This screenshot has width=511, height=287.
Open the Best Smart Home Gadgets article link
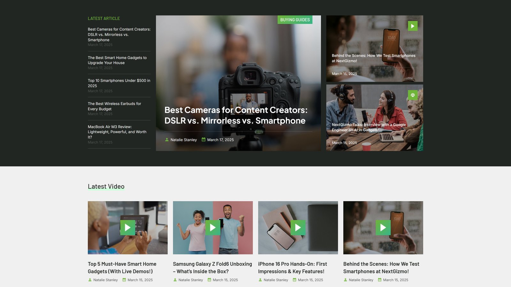point(117,60)
